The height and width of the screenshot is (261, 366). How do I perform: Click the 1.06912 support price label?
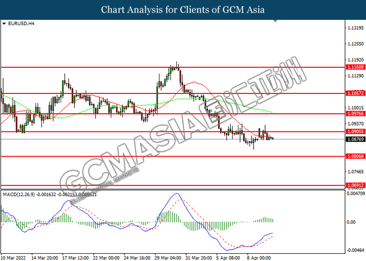pos(356,185)
